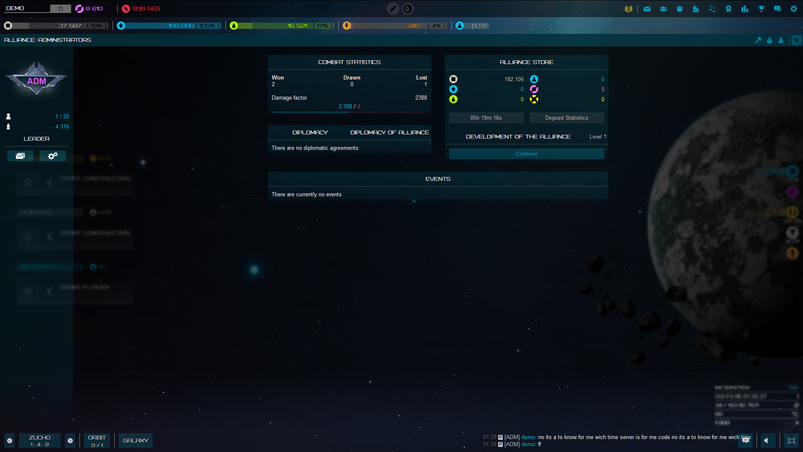Click the pink dark matter currency icon
Image resolution: width=803 pixels, height=452 pixels.
(x=79, y=9)
